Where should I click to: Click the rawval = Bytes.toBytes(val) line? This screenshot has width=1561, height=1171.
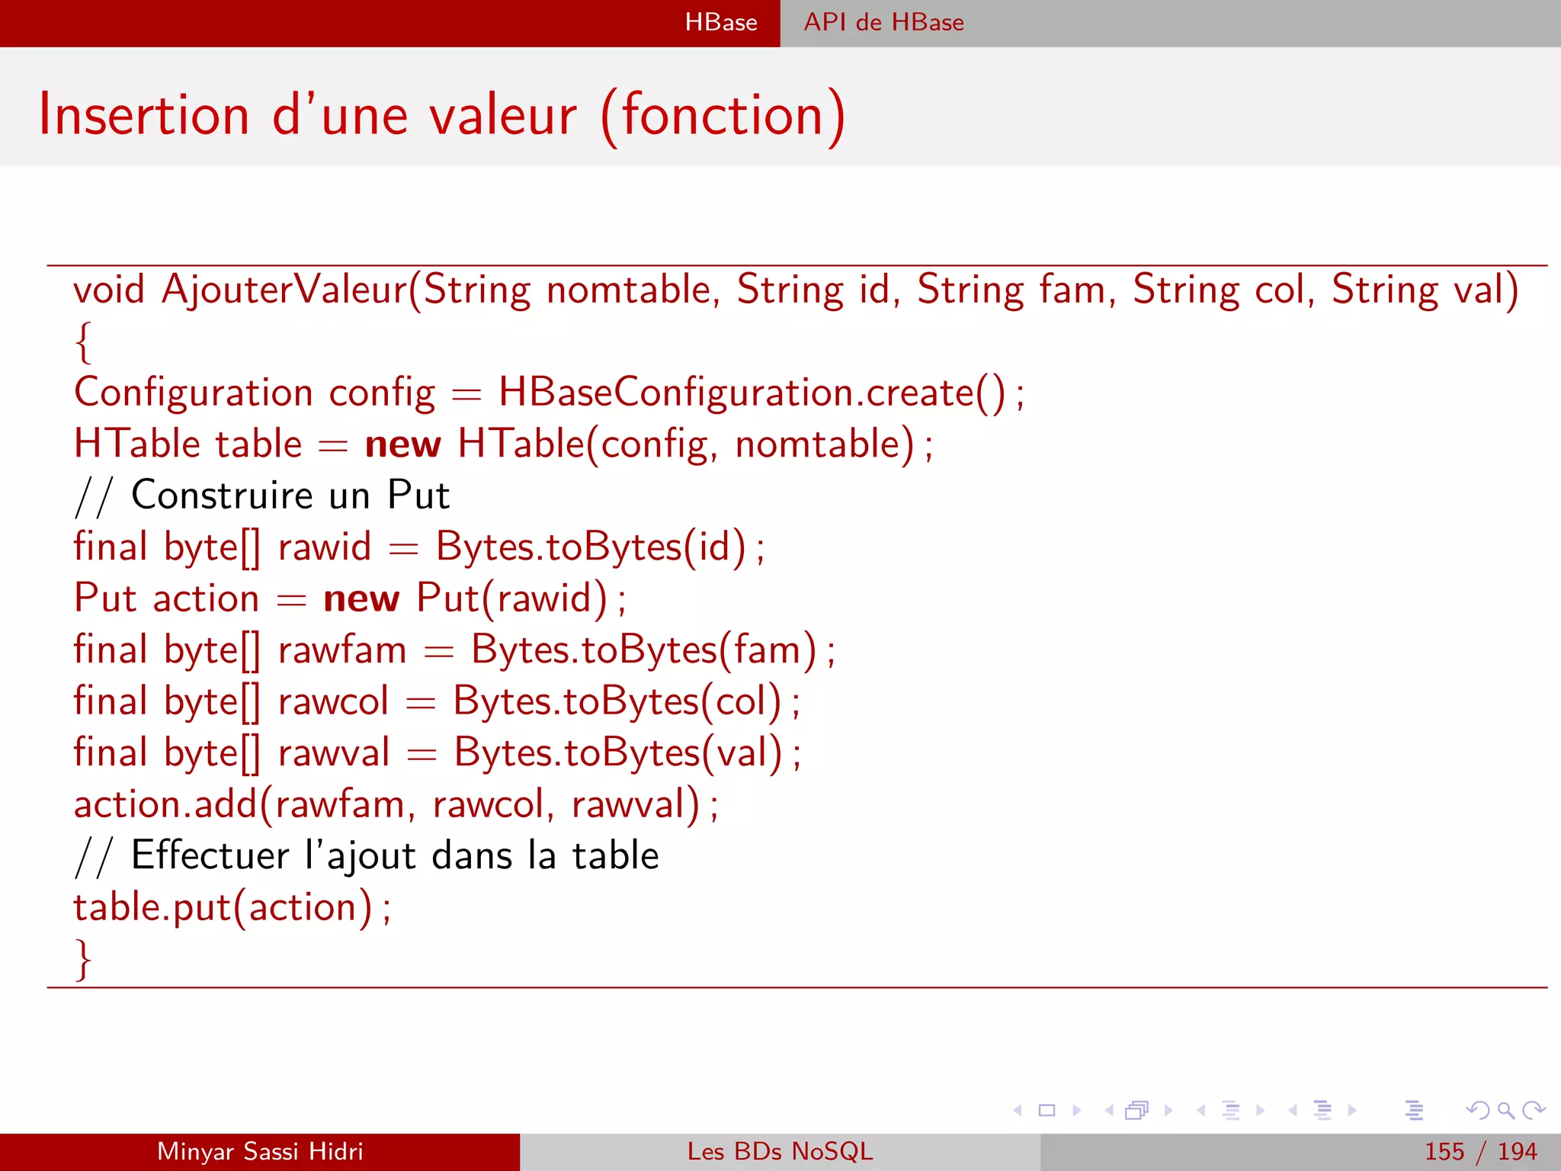coord(438,752)
